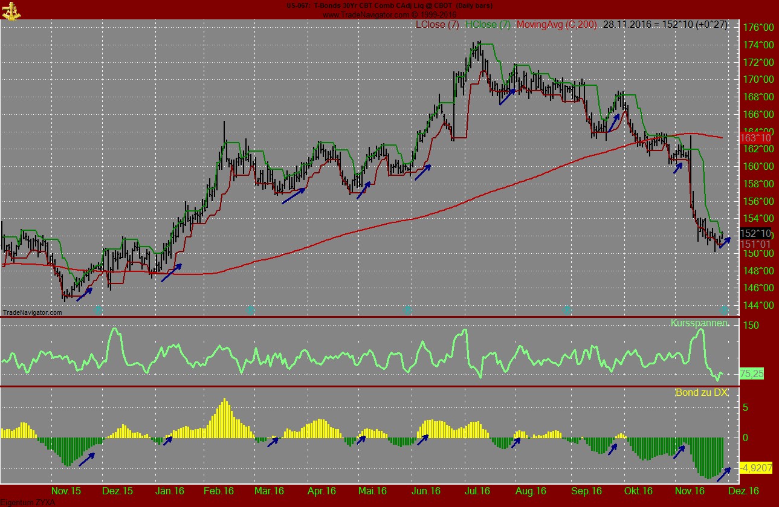Click the green 75,25 value marker
The image size is (779, 507).
point(752,374)
